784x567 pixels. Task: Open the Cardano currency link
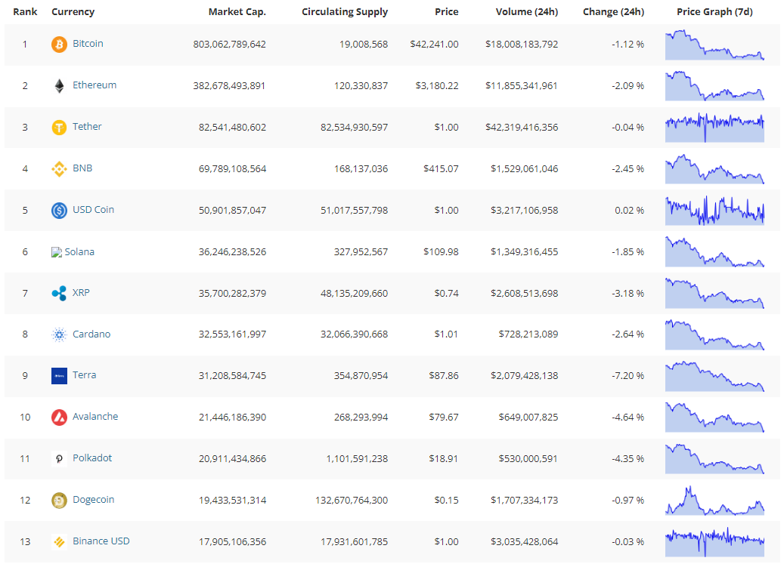click(91, 334)
